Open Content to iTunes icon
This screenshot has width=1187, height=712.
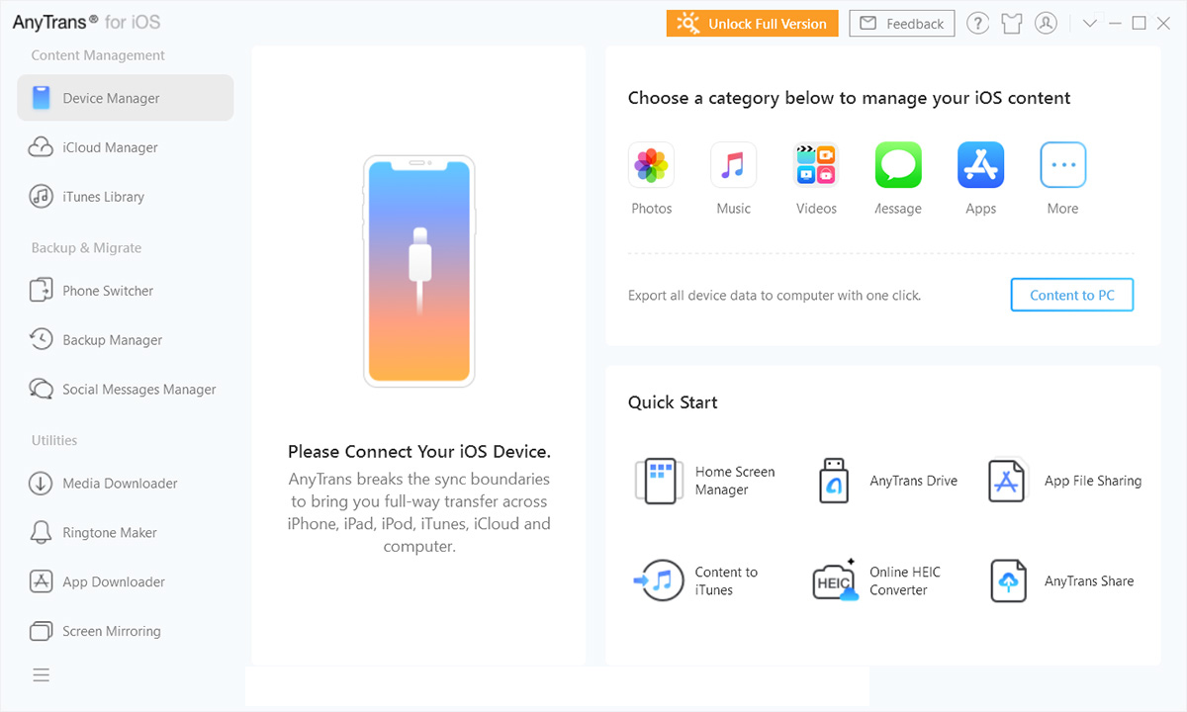(x=657, y=580)
